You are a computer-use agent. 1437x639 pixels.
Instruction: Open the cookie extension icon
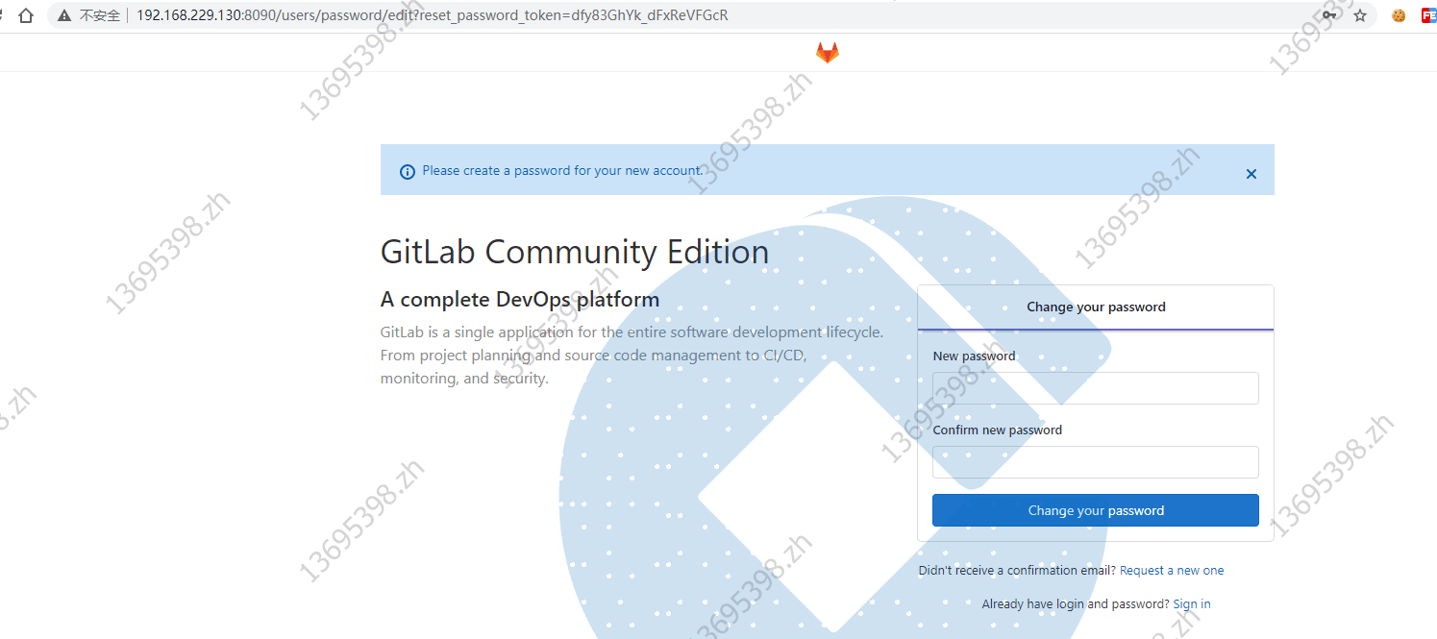pos(1400,15)
